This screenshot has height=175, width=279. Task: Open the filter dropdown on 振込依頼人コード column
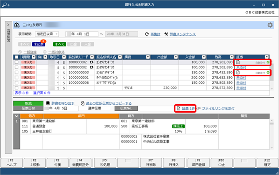[92, 57]
